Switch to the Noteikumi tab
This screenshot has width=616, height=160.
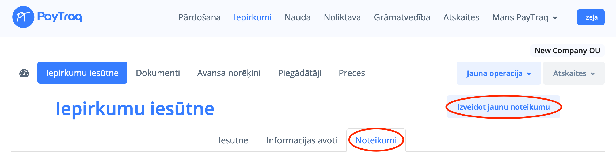click(376, 140)
